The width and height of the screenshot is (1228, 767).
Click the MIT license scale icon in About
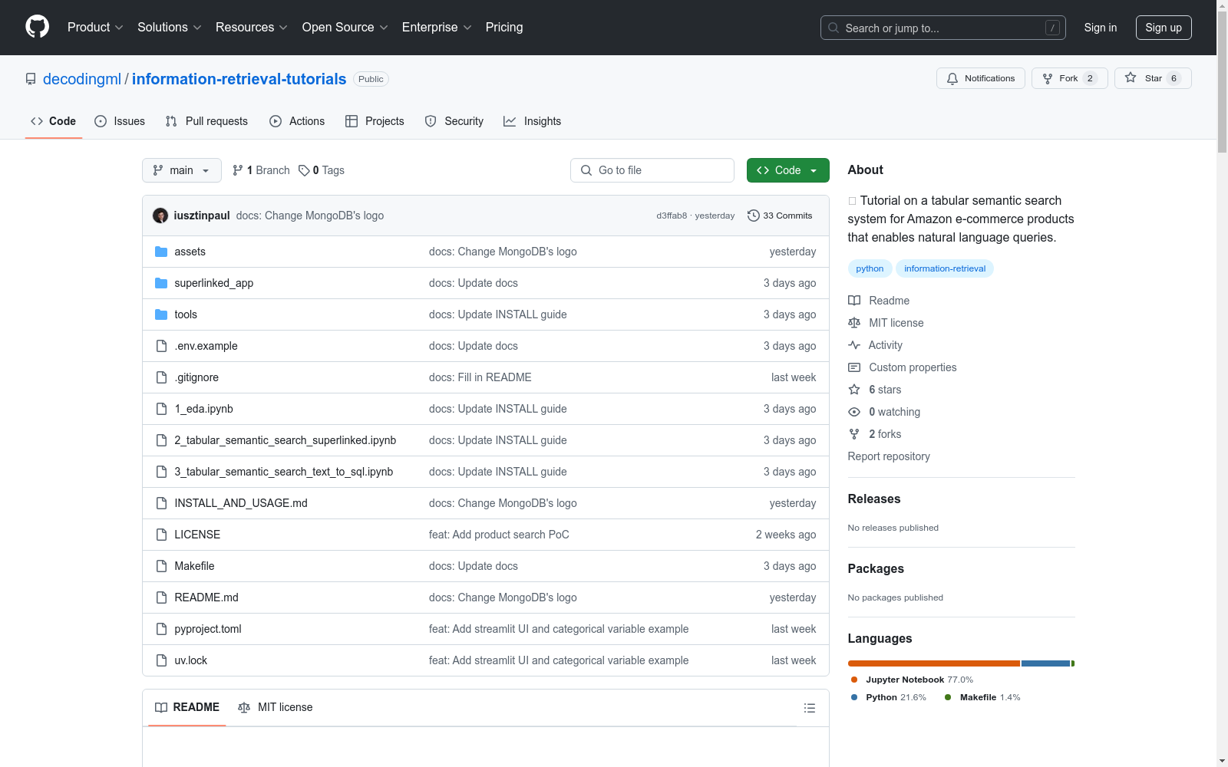pyautogui.click(x=854, y=323)
